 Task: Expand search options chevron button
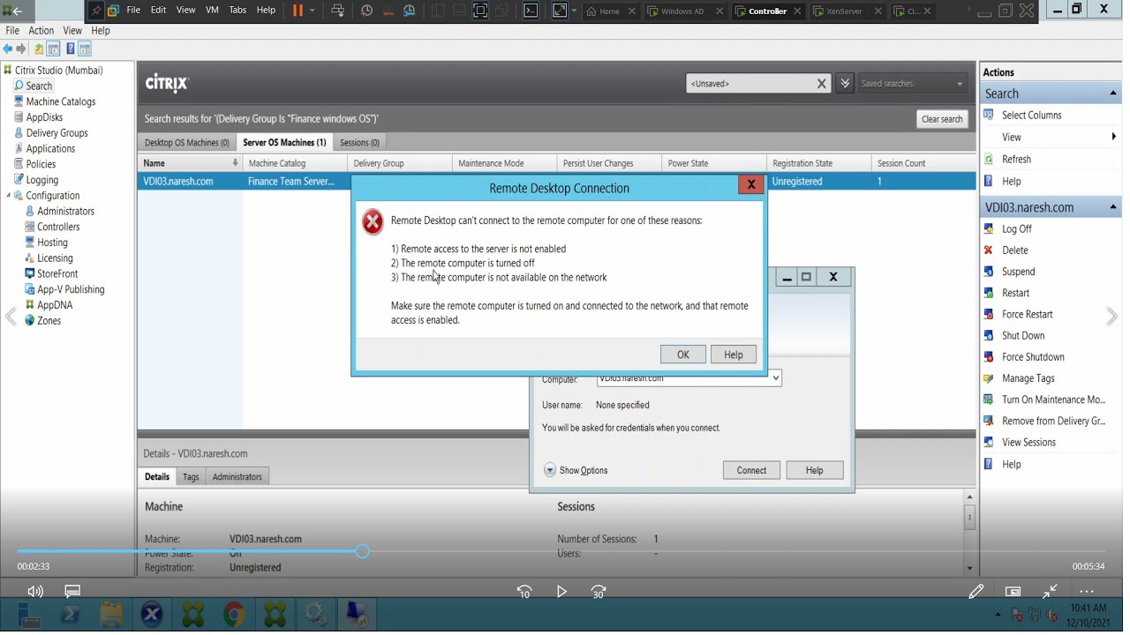pyautogui.click(x=845, y=84)
